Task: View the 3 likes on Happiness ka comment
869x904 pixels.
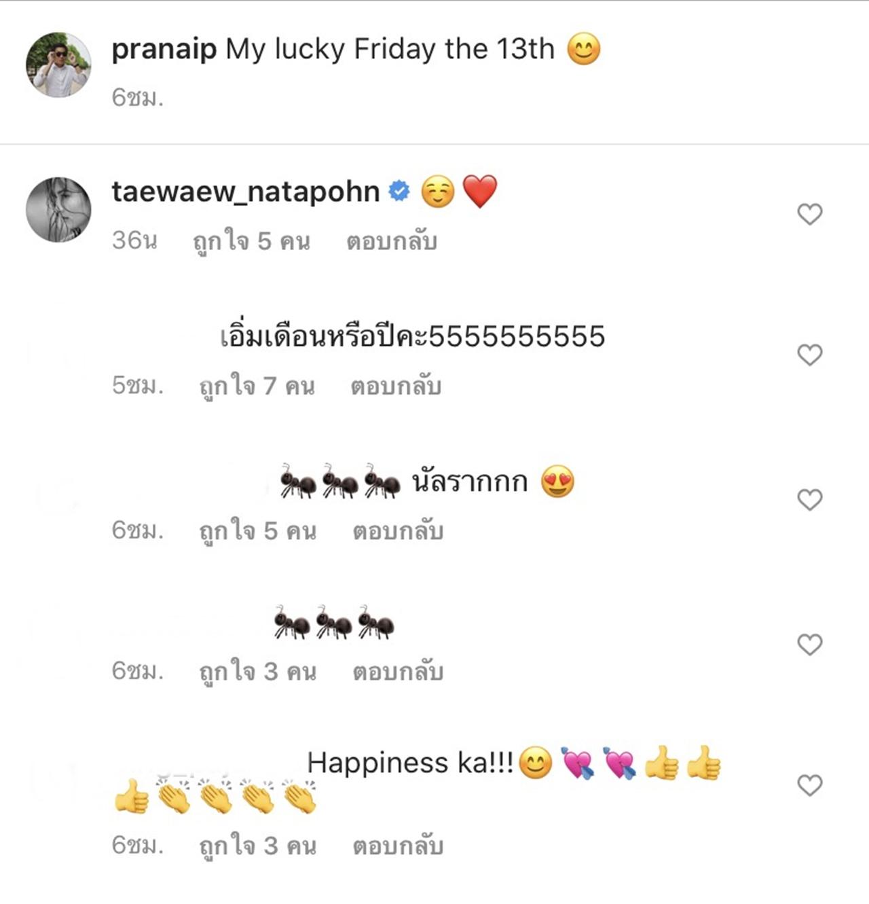Action: (257, 846)
